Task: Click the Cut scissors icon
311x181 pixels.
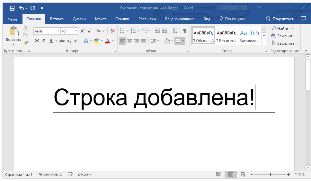Action: (x=26, y=28)
